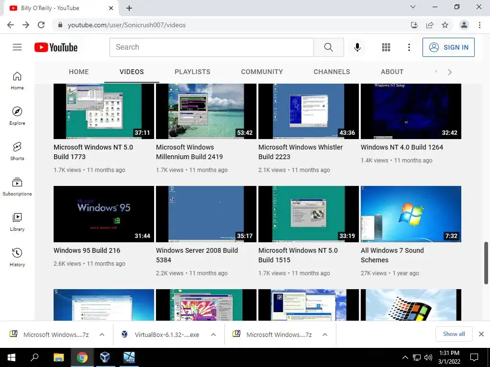View site information lock icon
This screenshot has height=367, width=490.
pos(60,25)
